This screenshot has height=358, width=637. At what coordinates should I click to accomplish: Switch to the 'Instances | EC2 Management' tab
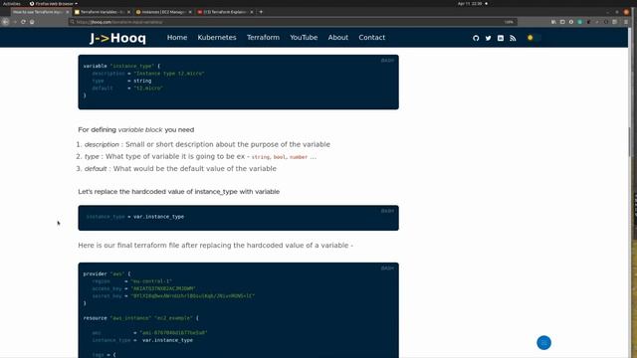(x=163, y=12)
